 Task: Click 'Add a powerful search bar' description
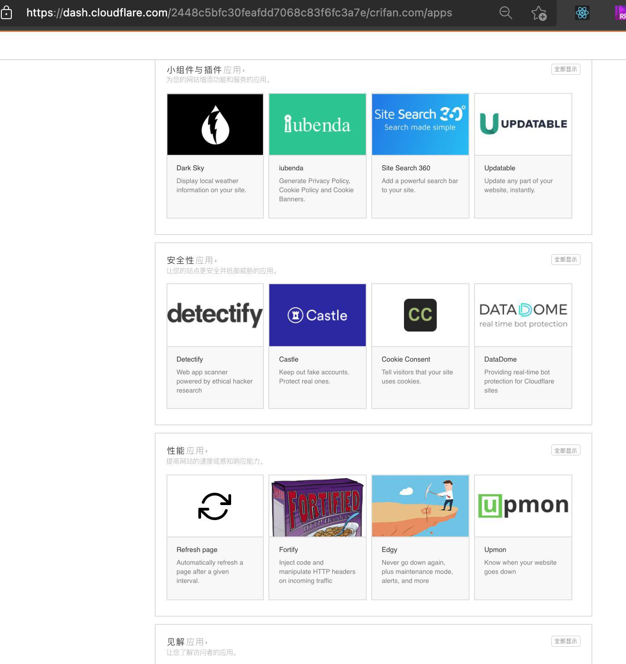pyautogui.click(x=420, y=185)
